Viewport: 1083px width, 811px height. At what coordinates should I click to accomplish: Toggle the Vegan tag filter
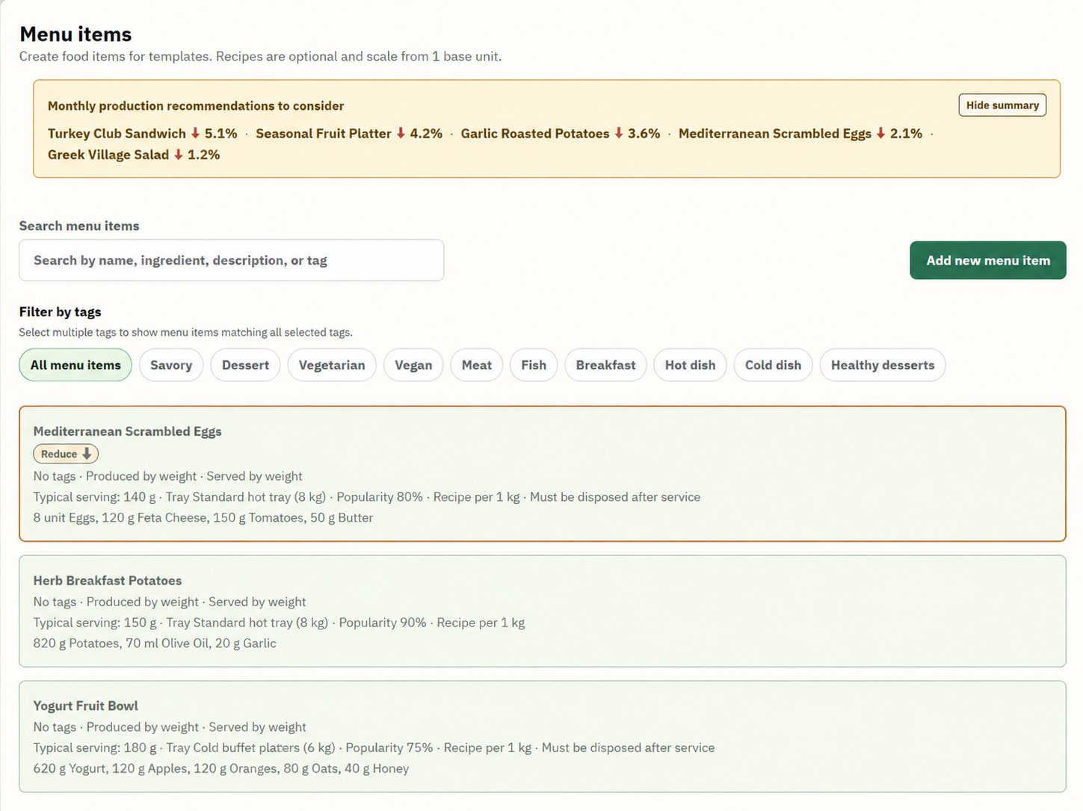413,365
